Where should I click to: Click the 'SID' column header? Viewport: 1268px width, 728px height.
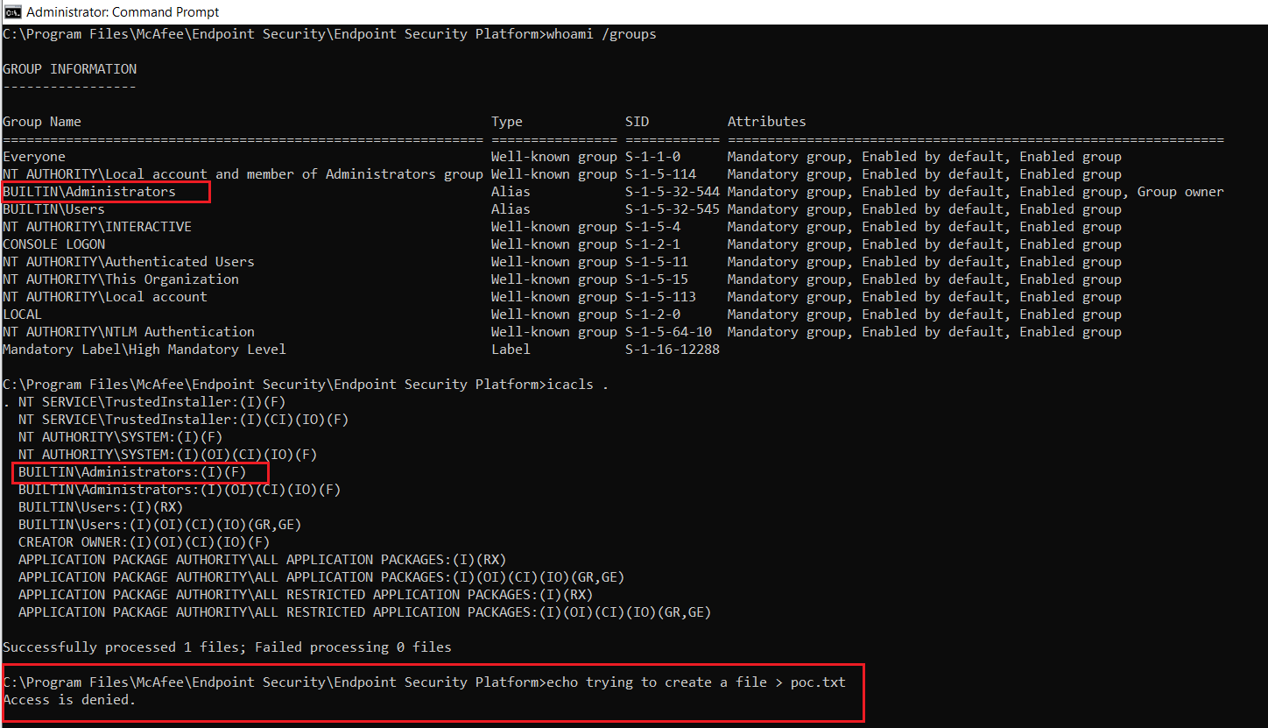pos(637,122)
